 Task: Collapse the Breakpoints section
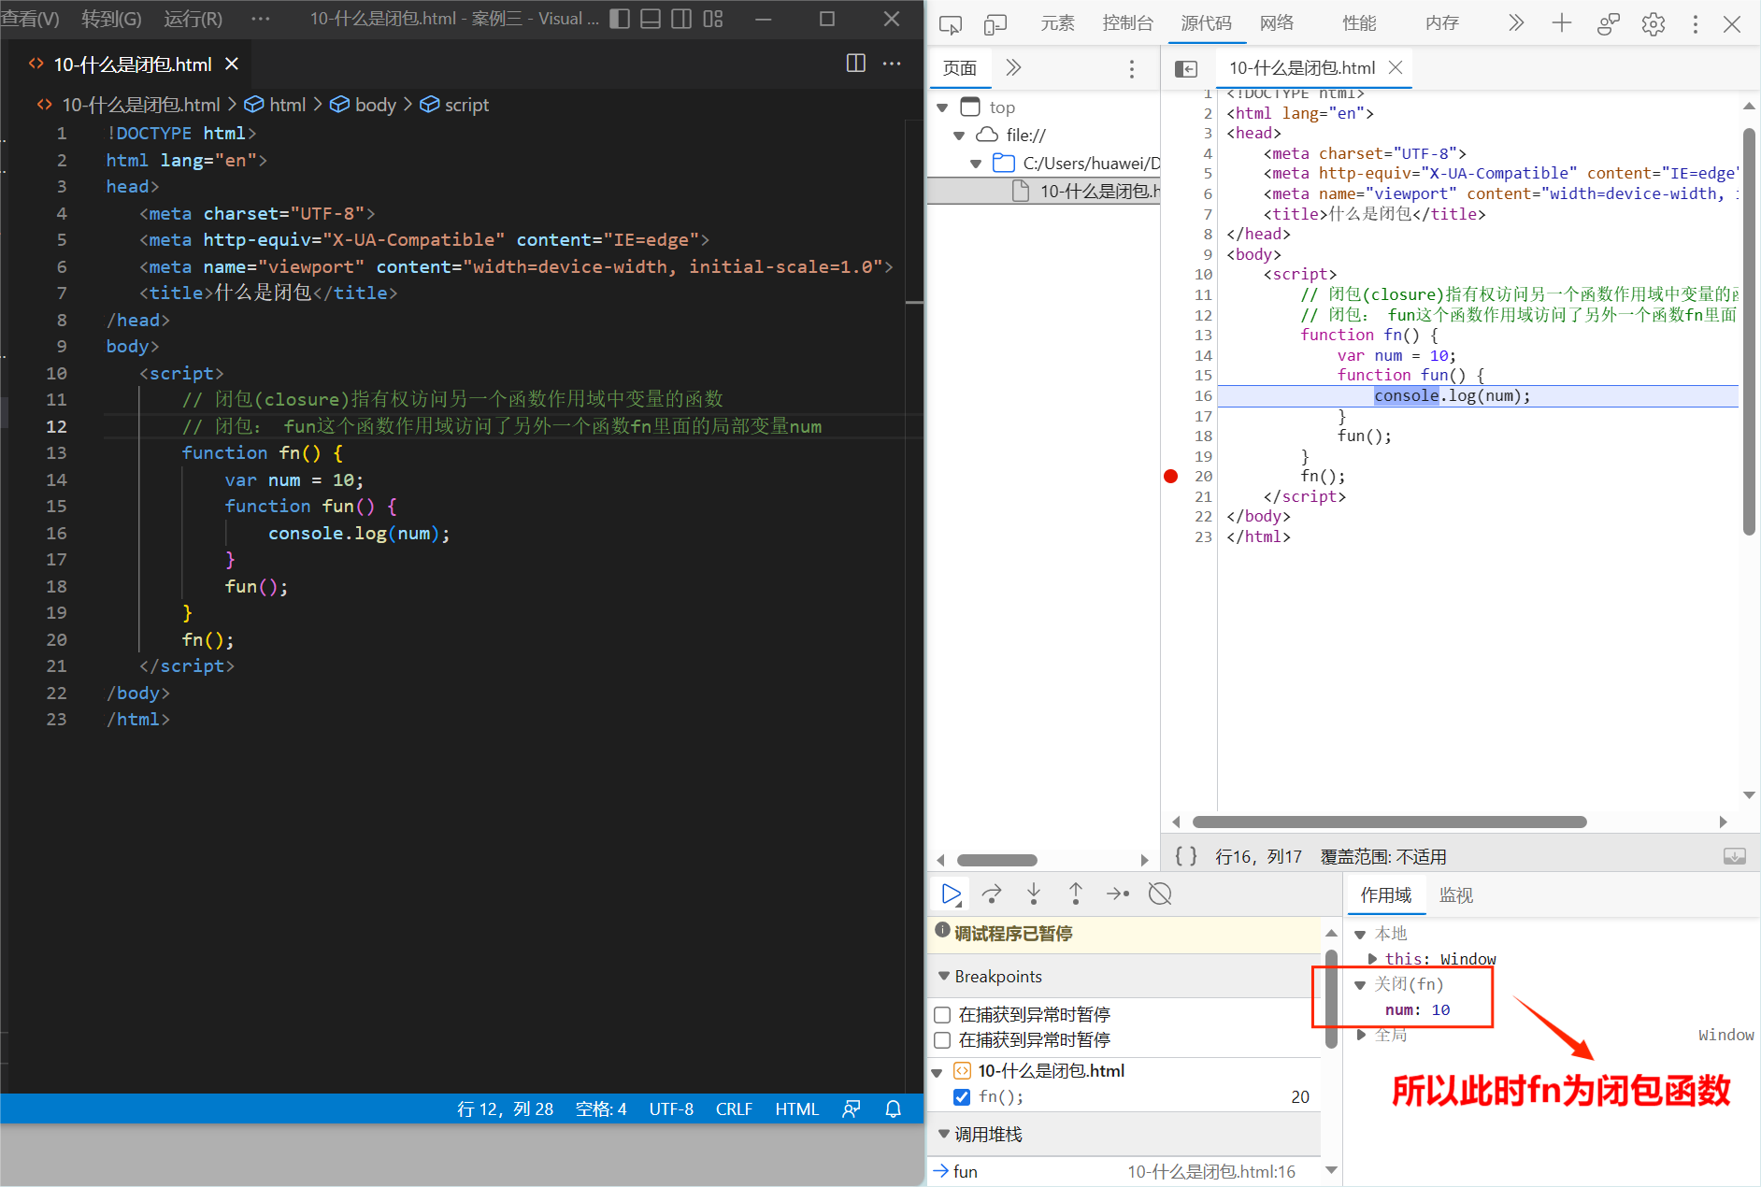943,976
